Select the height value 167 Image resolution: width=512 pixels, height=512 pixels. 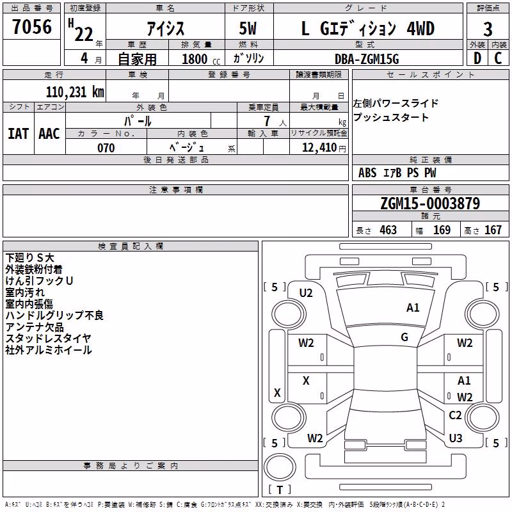coord(493,230)
